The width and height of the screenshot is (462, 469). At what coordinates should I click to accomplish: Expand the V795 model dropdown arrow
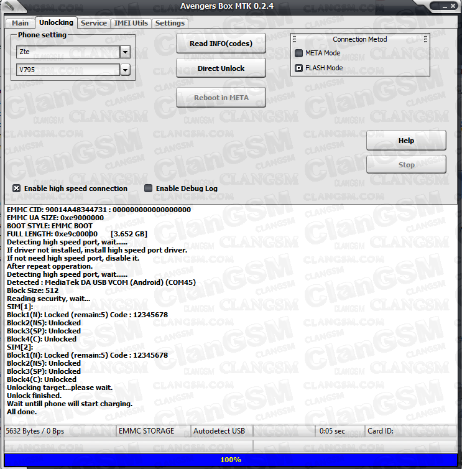click(125, 70)
